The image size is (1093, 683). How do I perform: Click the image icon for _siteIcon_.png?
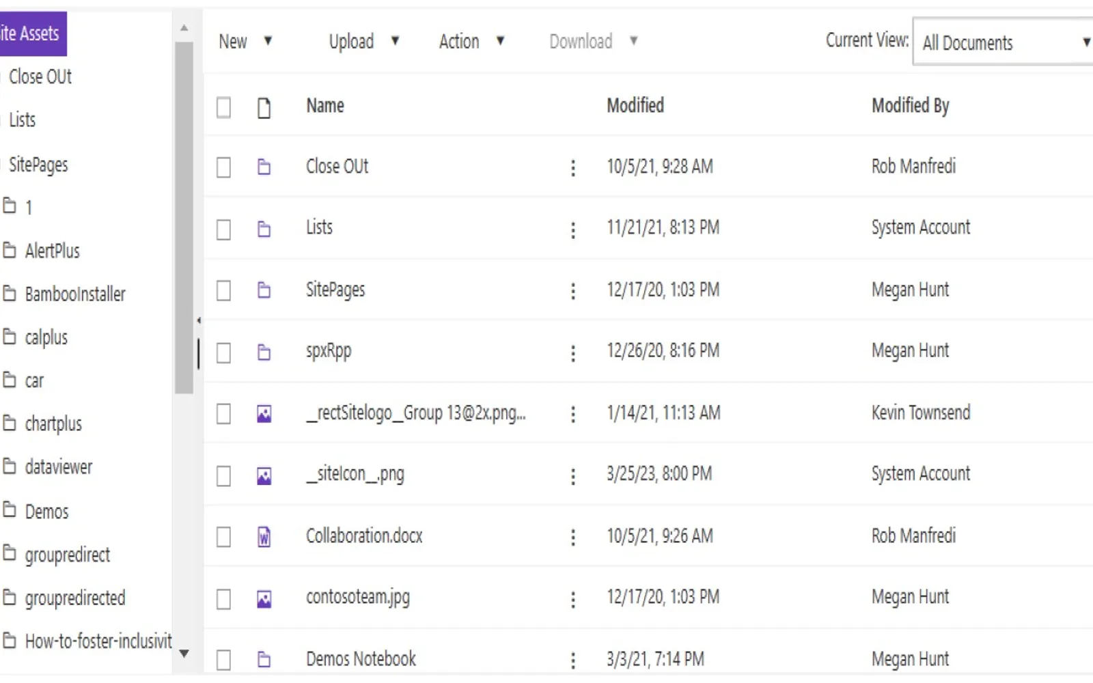[264, 475]
